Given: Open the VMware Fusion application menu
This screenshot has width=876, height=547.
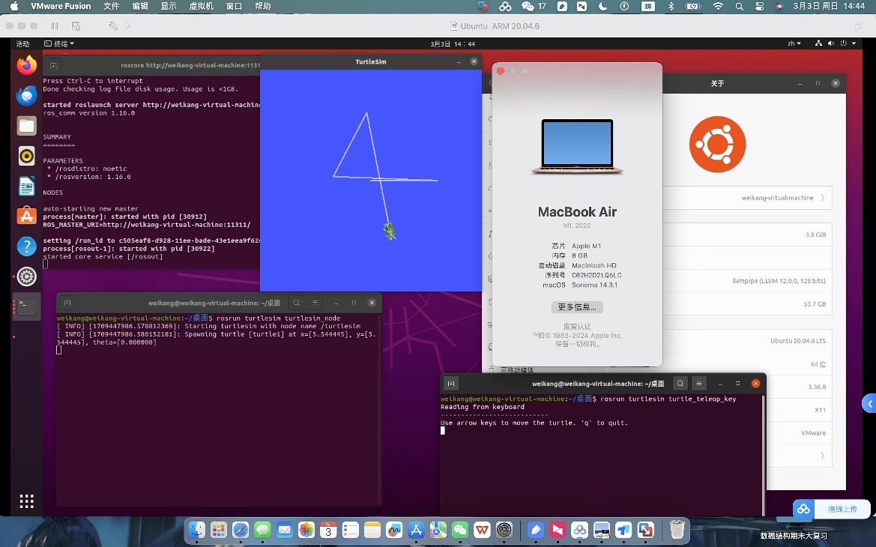Looking at the screenshot, I should click(61, 6).
